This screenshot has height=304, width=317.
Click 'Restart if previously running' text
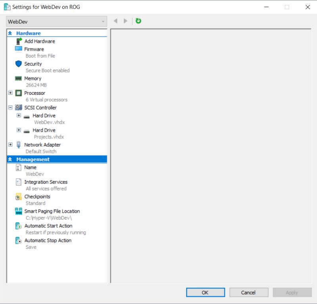pos(56,233)
